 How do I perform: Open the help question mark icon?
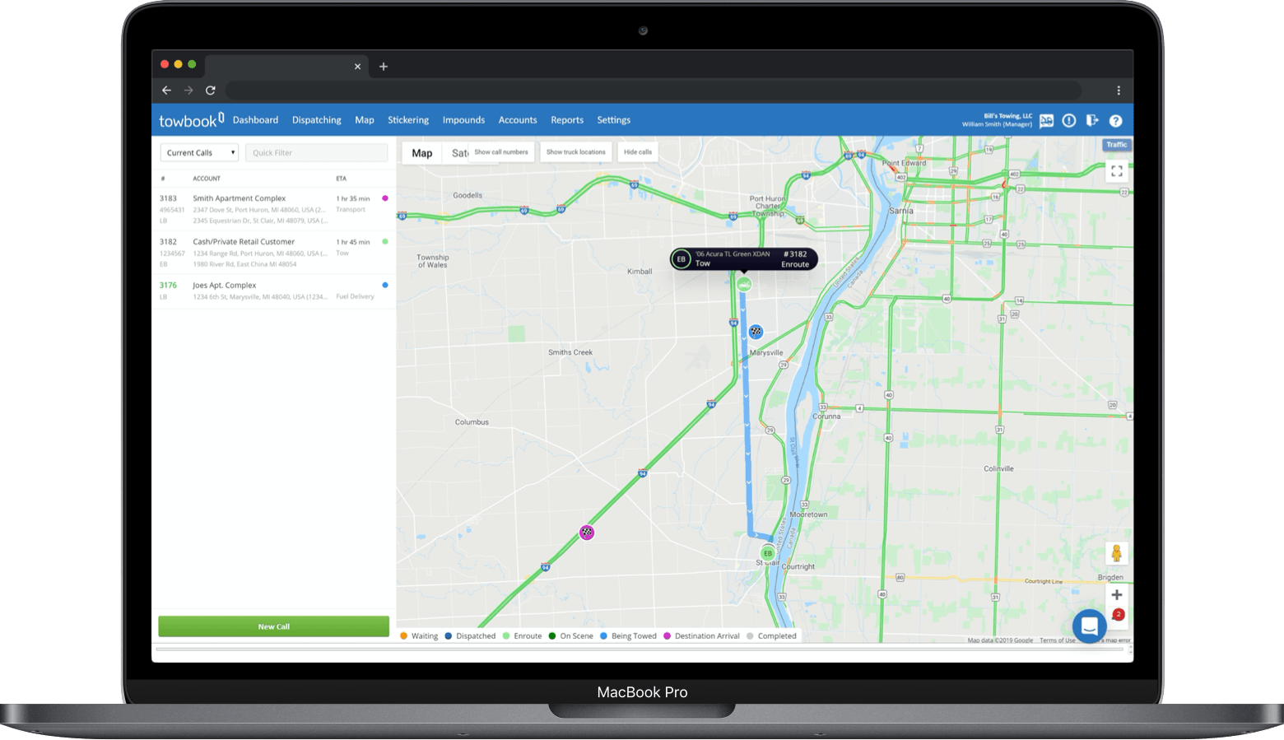coord(1115,121)
